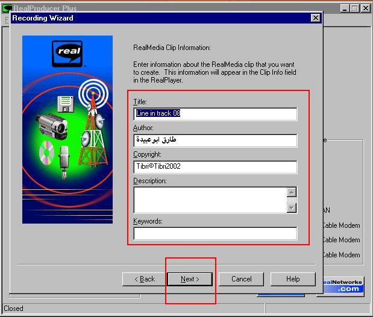Click Description scrollbar up arrow
The width and height of the screenshot is (373, 317).
tap(292, 192)
